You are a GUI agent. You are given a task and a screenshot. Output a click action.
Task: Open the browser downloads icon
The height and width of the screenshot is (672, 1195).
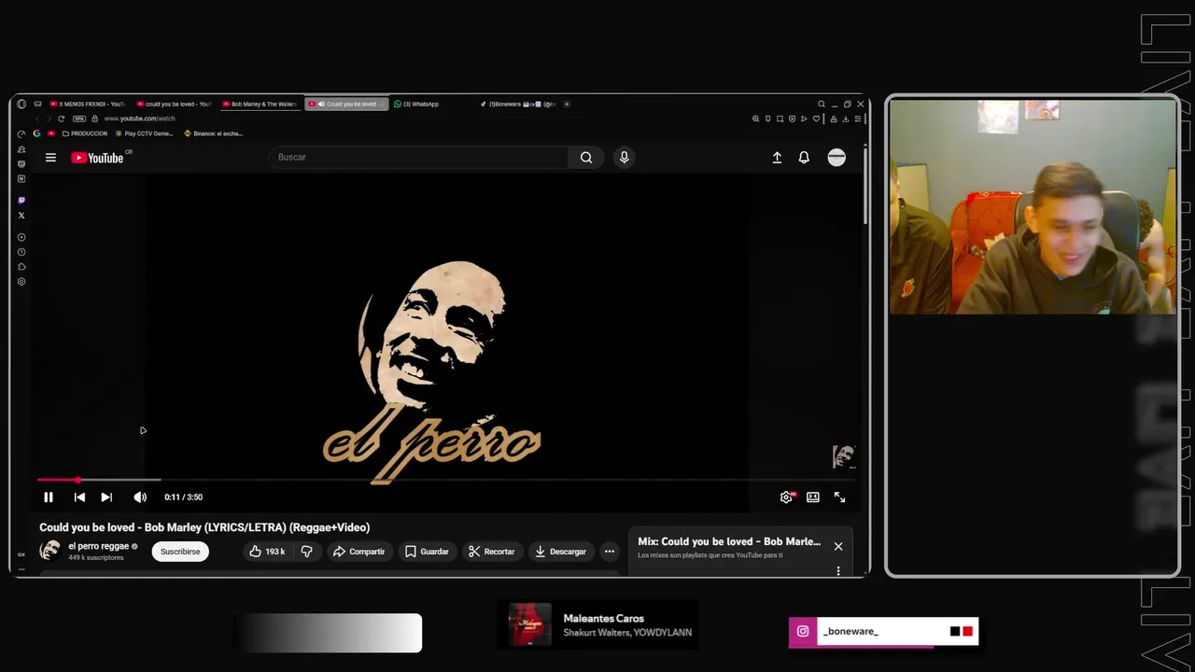point(846,119)
